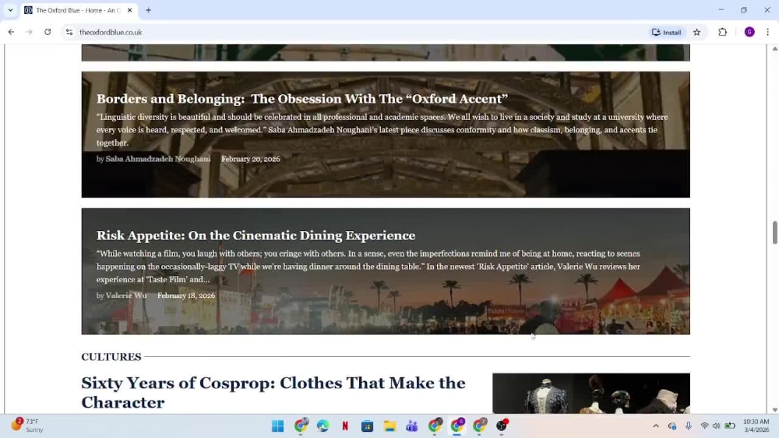Viewport: 779px width, 438px height.
Task: Open a new browser tab
Action: (148, 10)
